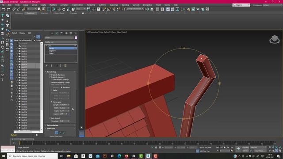Click the Mirror tool icon

coord(147,9)
